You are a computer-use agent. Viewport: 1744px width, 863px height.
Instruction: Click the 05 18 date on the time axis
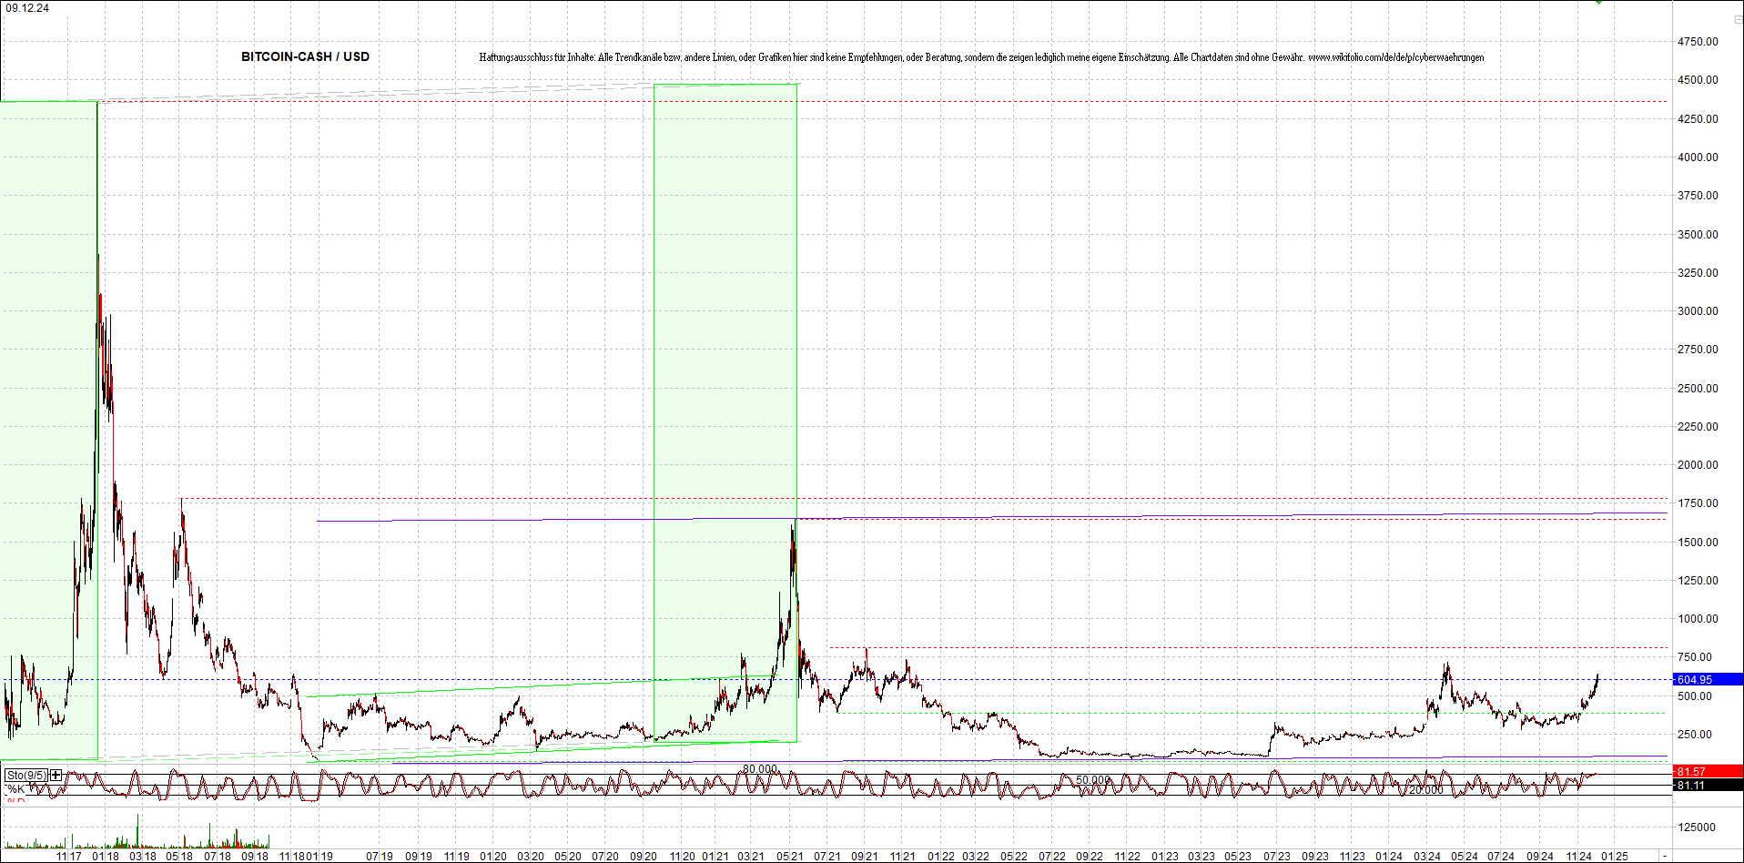tap(179, 857)
